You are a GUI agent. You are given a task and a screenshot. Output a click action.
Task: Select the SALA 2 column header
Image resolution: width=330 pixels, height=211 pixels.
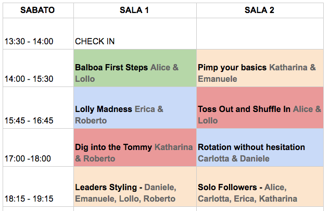point(260,10)
